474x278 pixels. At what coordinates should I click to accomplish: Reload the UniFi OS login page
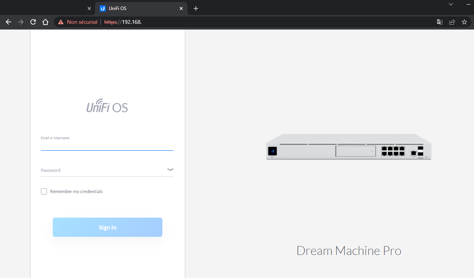pyautogui.click(x=33, y=22)
